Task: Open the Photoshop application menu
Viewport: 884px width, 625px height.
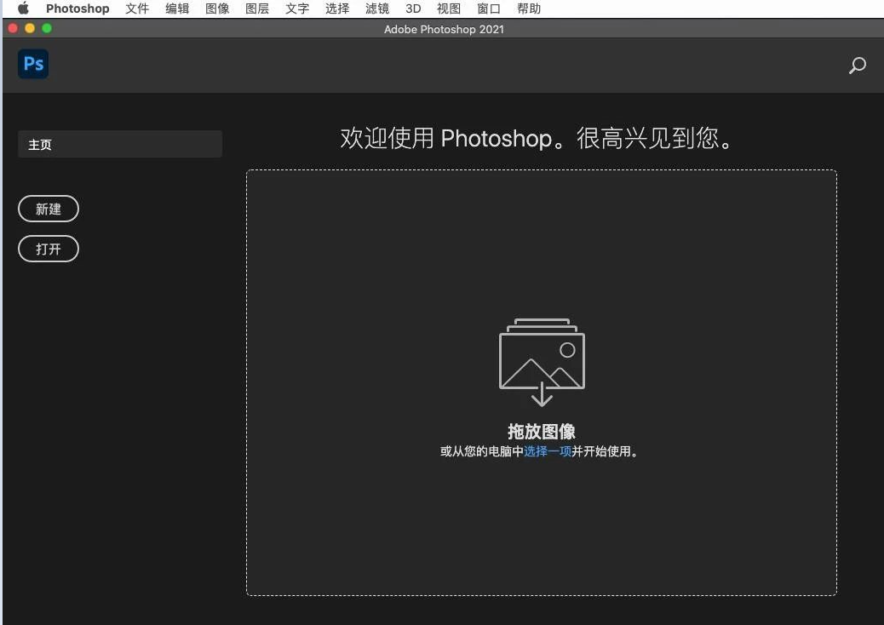Action: [77, 9]
